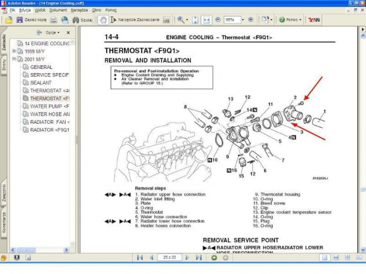
Task: Print the document with printer icon
Action: (54, 20)
